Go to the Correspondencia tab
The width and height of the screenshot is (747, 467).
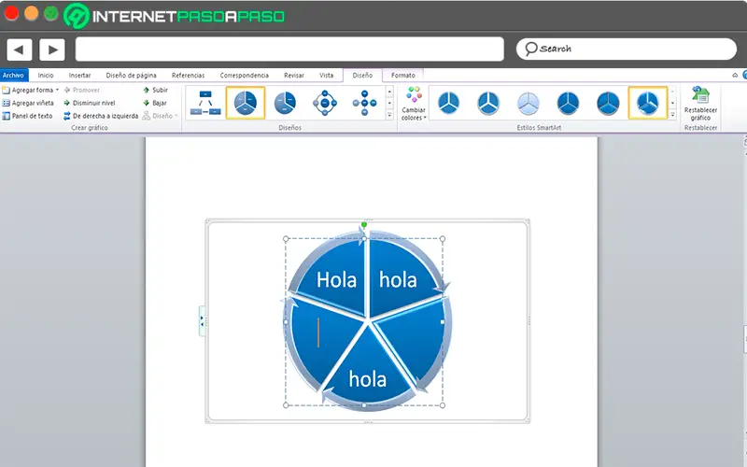click(x=245, y=76)
